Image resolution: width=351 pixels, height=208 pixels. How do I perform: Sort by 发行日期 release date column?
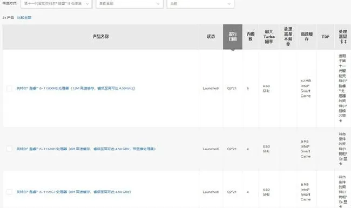point(233,37)
